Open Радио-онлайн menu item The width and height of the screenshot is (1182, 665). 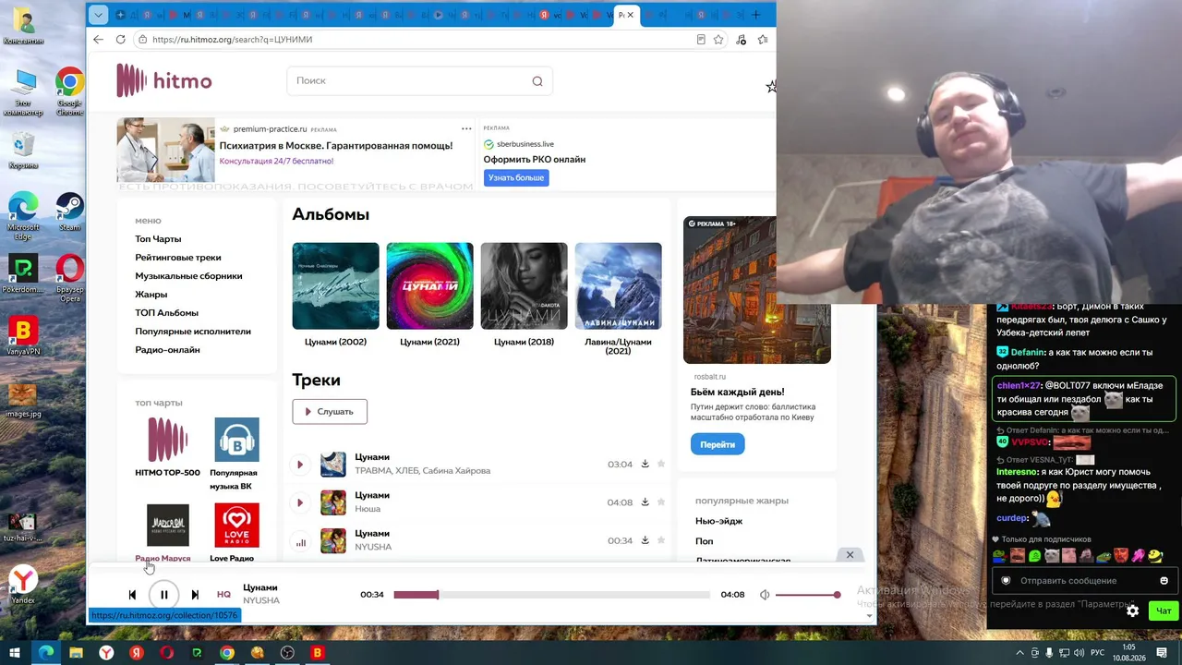(167, 350)
